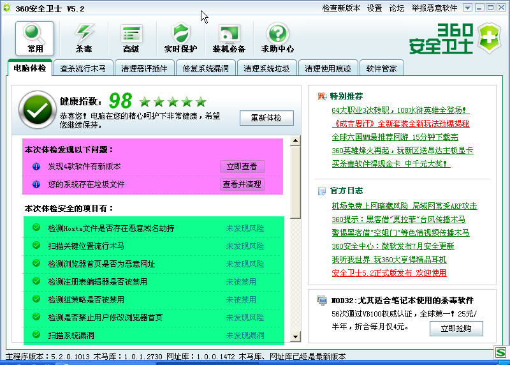Open log link 360提示:黑客借“莫拉菲”台风

click(x=398, y=219)
